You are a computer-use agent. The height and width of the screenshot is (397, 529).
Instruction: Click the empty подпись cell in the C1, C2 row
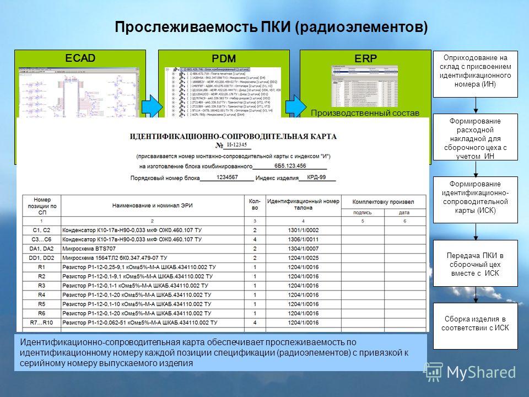click(363, 230)
